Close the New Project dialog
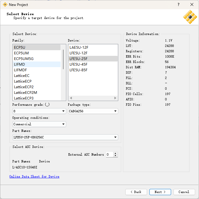Viewport: 199px width, 199px height. tap(192, 4)
